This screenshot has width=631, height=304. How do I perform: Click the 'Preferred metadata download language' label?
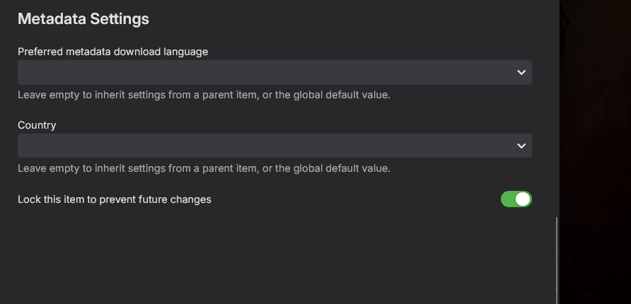click(x=112, y=52)
